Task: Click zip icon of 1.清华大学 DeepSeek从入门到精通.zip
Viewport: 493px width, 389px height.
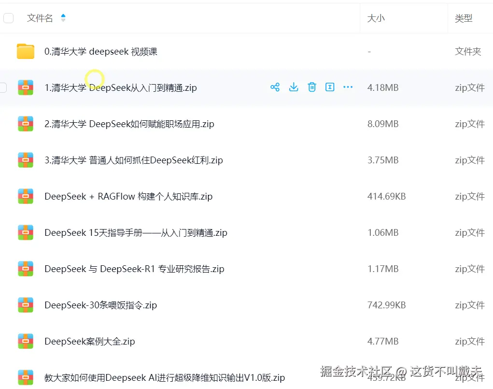Action: pos(26,87)
